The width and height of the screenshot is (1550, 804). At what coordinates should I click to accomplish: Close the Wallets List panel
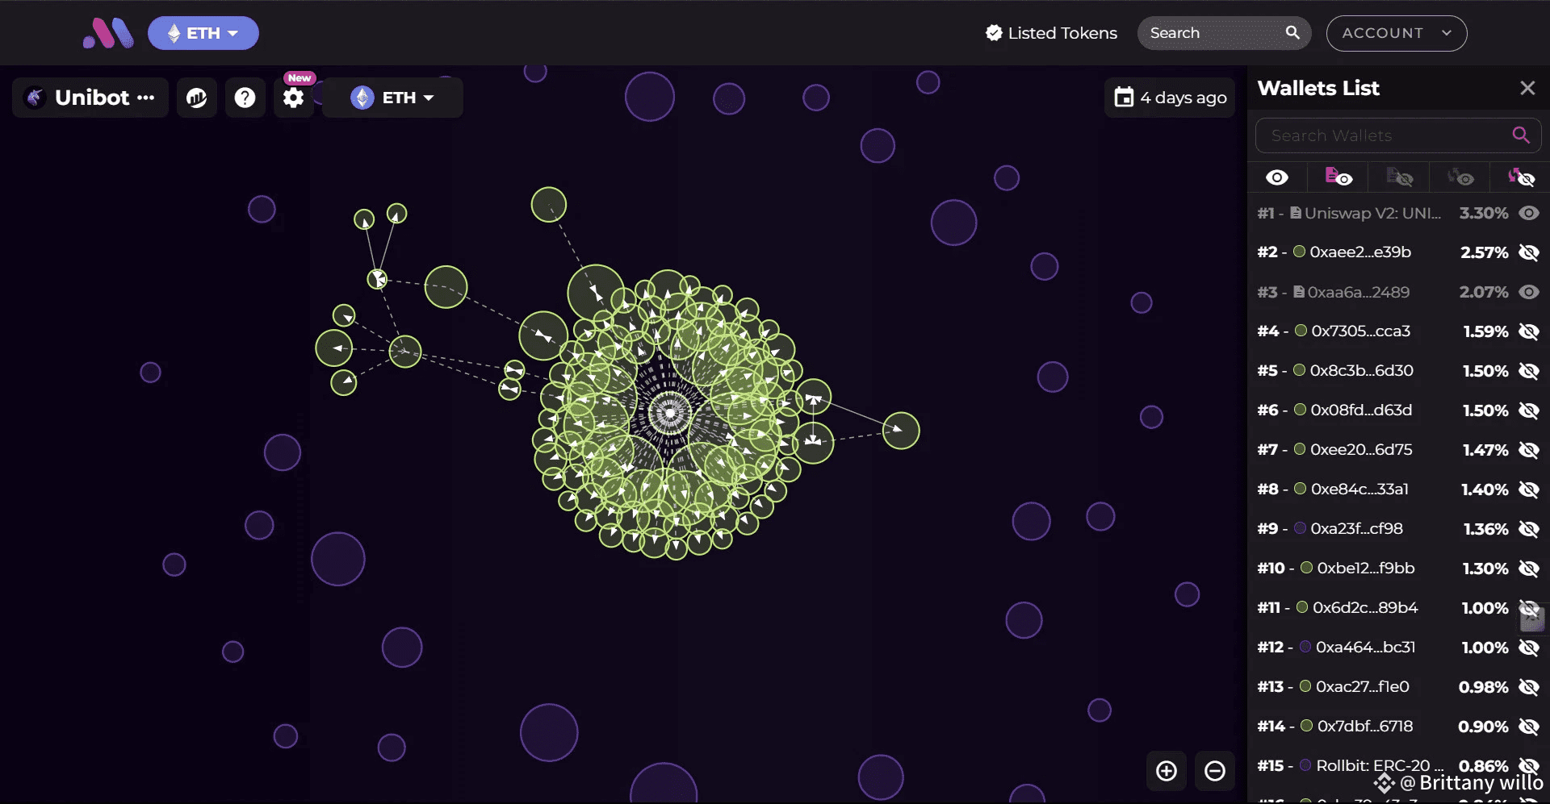click(x=1527, y=88)
